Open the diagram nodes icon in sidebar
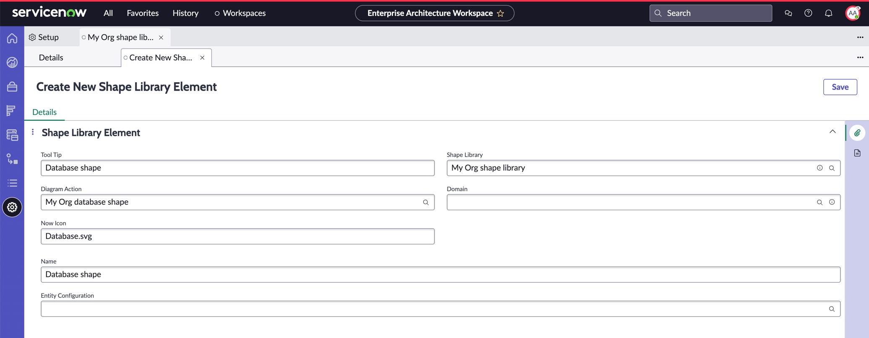 [x=12, y=159]
